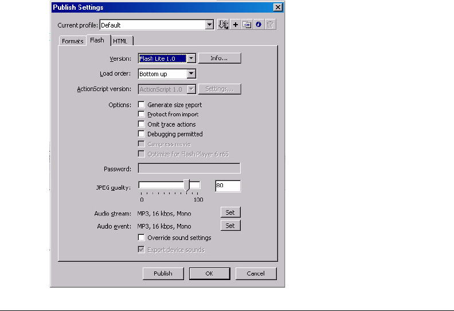Click the Password input field
This screenshot has height=311, width=454.
point(189,168)
